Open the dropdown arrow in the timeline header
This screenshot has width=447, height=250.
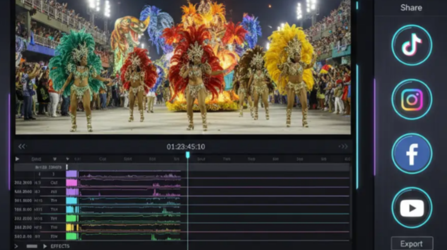point(55,159)
